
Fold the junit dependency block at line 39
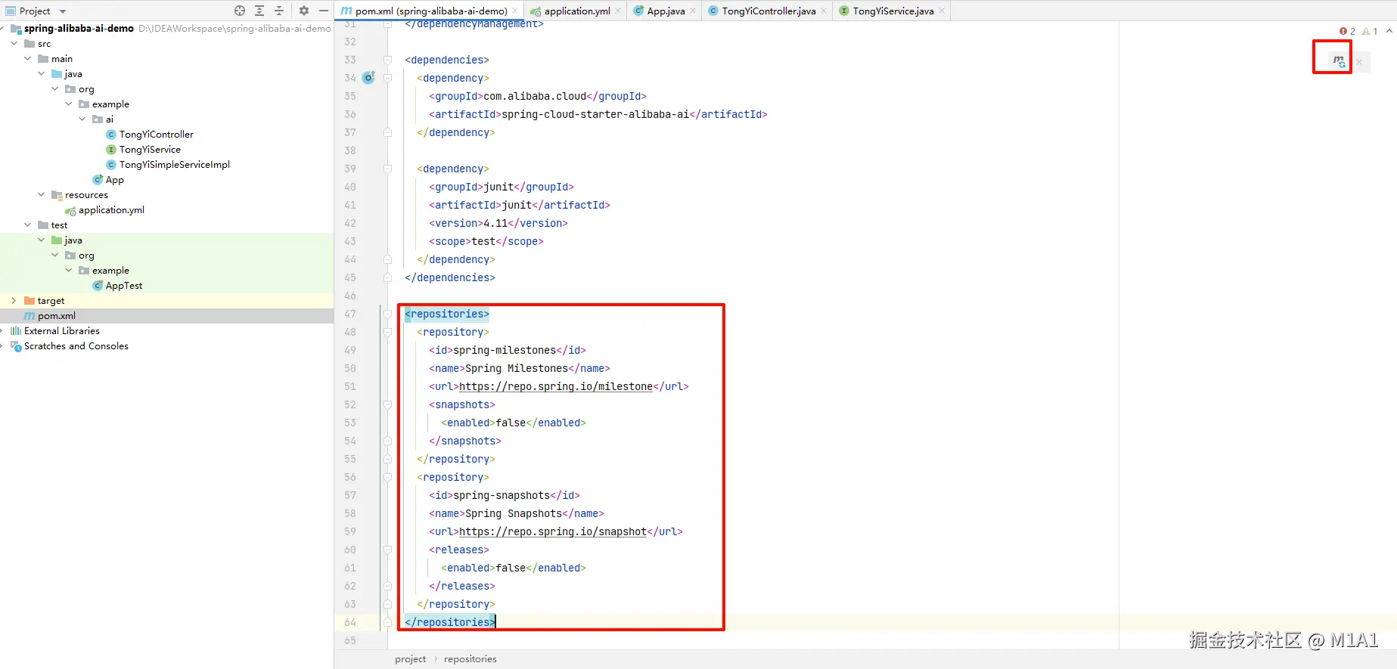click(387, 169)
